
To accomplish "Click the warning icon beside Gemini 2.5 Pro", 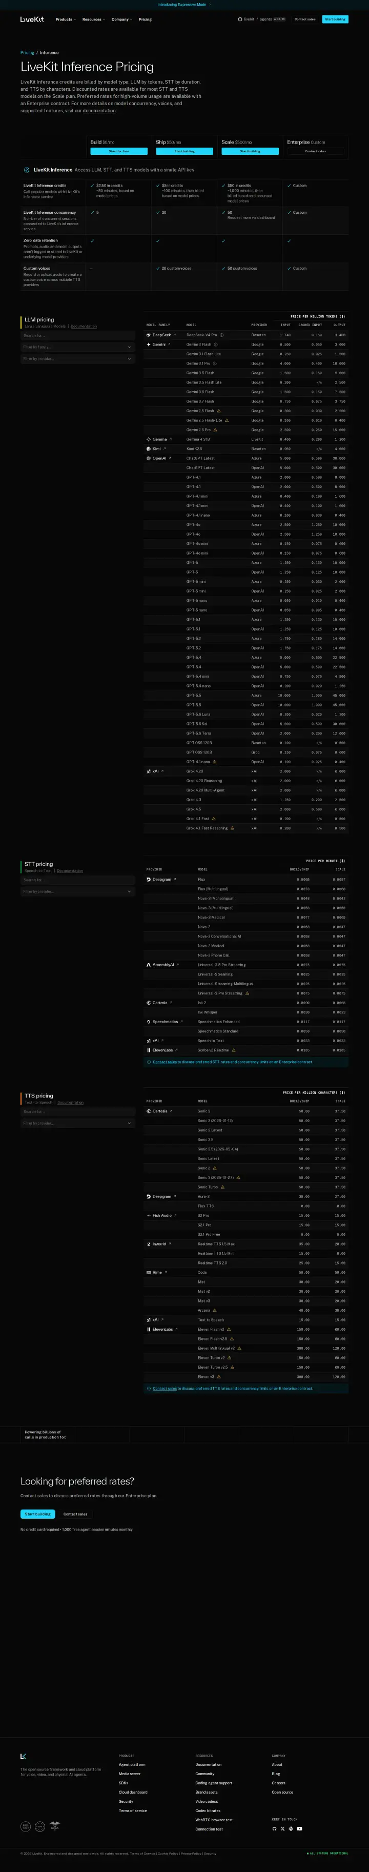I will pos(215,430).
